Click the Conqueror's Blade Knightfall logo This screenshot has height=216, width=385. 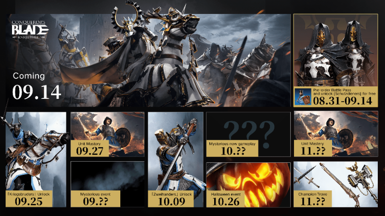(x=30, y=30)
